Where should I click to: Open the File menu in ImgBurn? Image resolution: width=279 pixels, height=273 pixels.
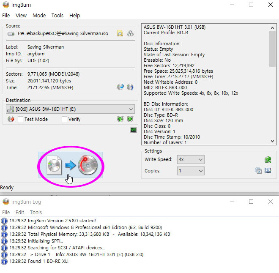coord(6,16)
